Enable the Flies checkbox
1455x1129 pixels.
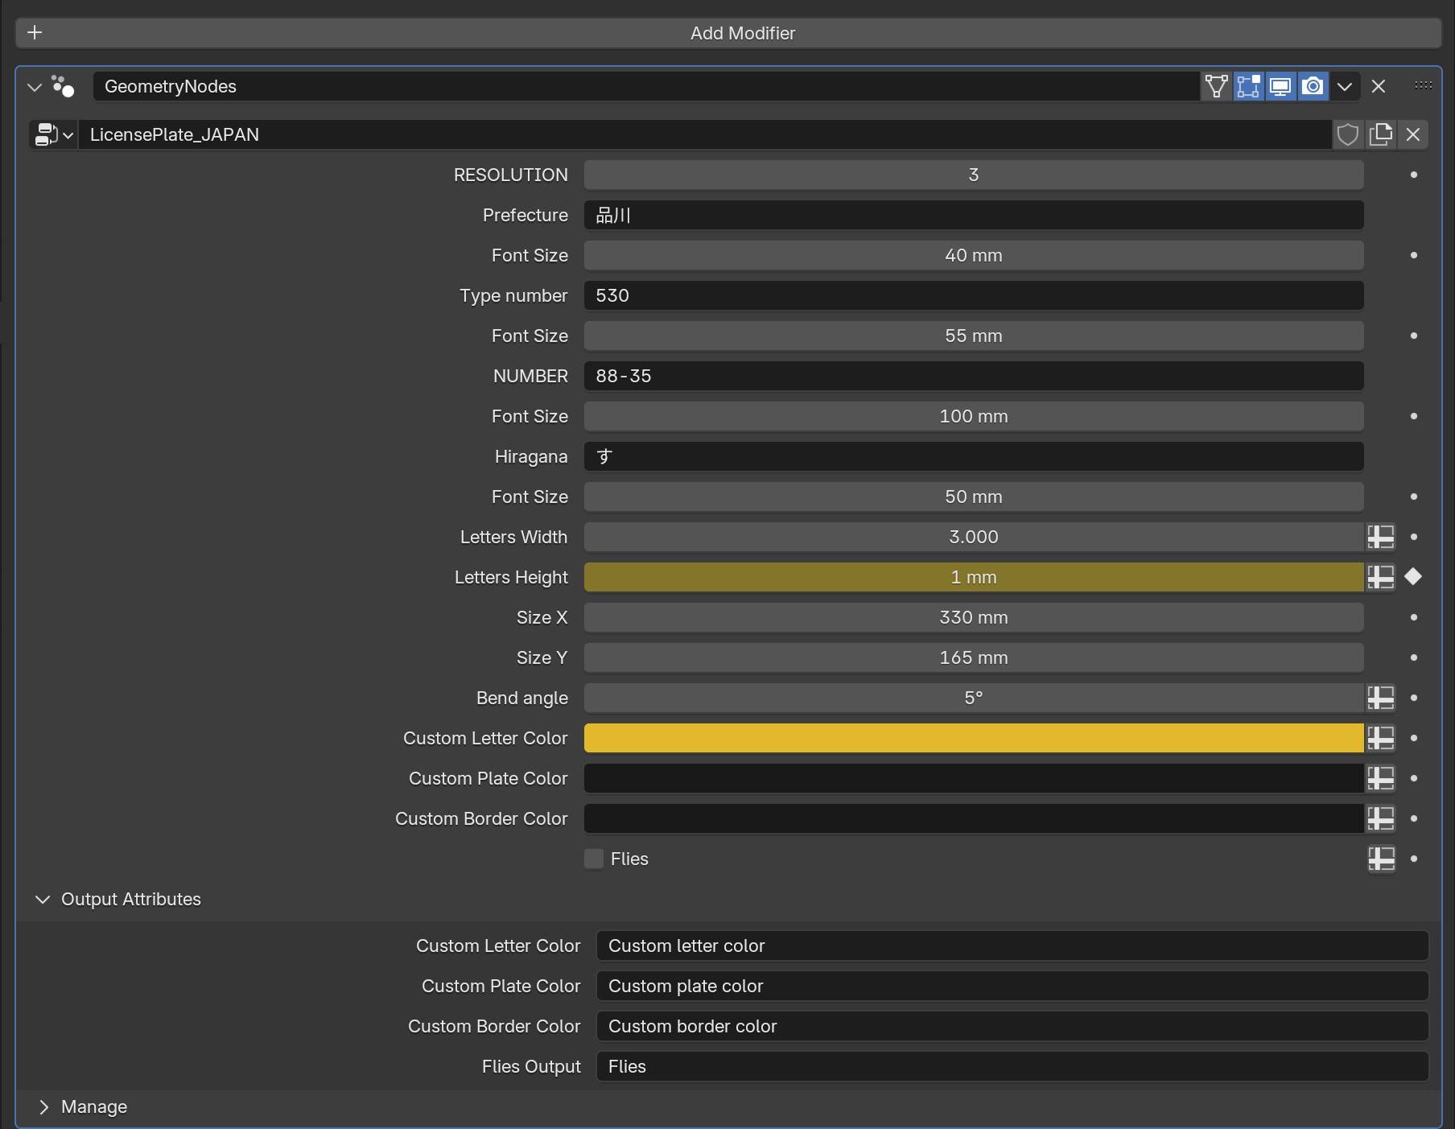[x=594, y=859]
